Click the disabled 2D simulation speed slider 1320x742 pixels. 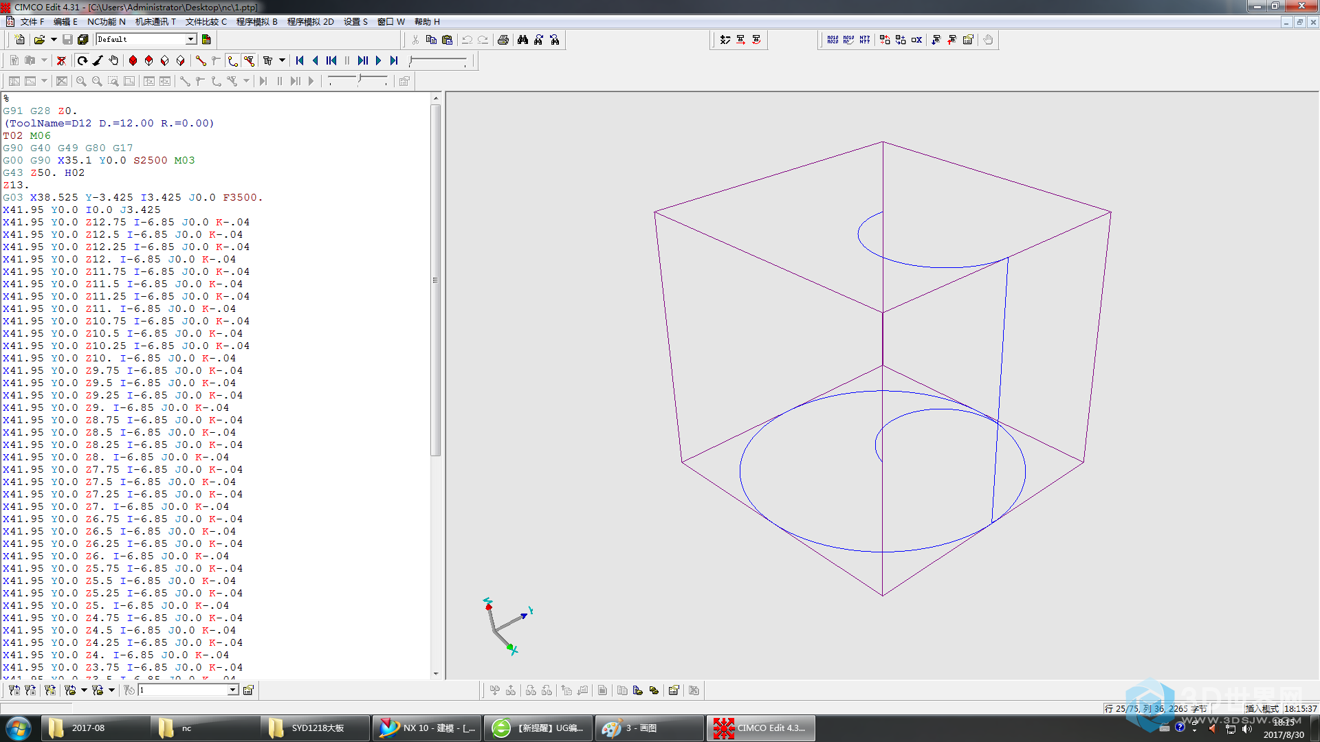[x=357, y=81]
